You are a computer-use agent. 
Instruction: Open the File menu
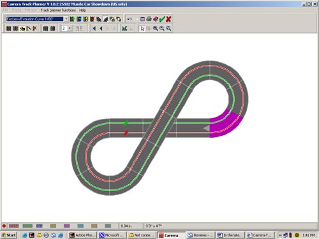(6, 10)
